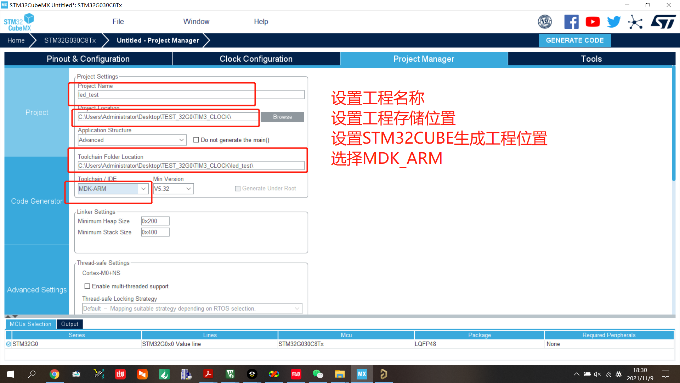
Task: Select the Project section in the left sidebar
Action: (37, 112)
